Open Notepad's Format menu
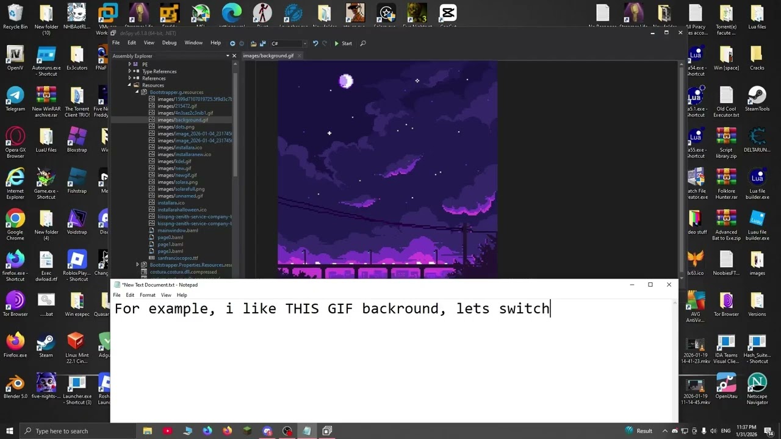This screenshot has width=781, height=439. (148, 295)
